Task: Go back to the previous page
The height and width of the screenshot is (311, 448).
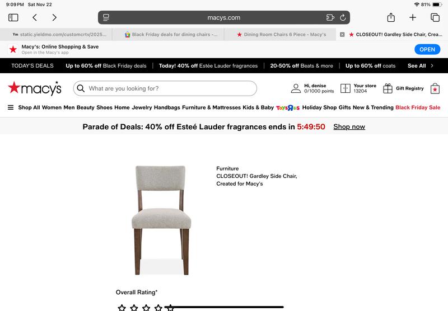Action: (35, 18)
